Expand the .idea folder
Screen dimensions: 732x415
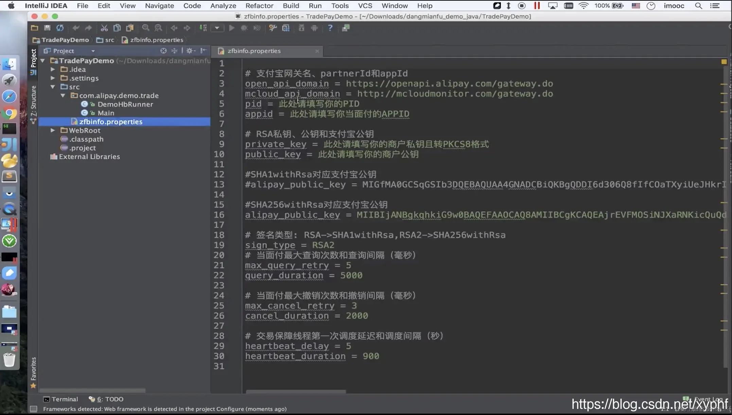pyautogui.click(x=53, y=69)
